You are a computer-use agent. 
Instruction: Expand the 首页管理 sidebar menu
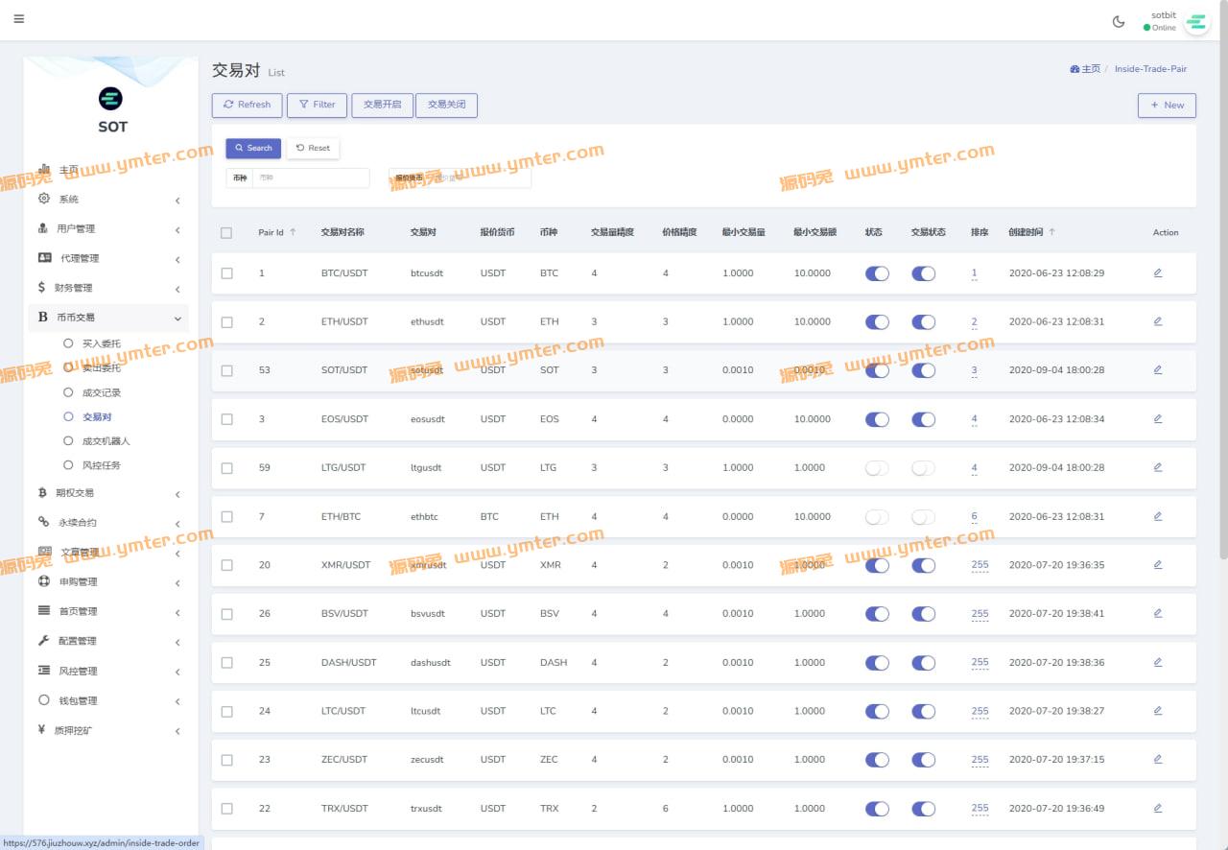(x=108, y=611)
